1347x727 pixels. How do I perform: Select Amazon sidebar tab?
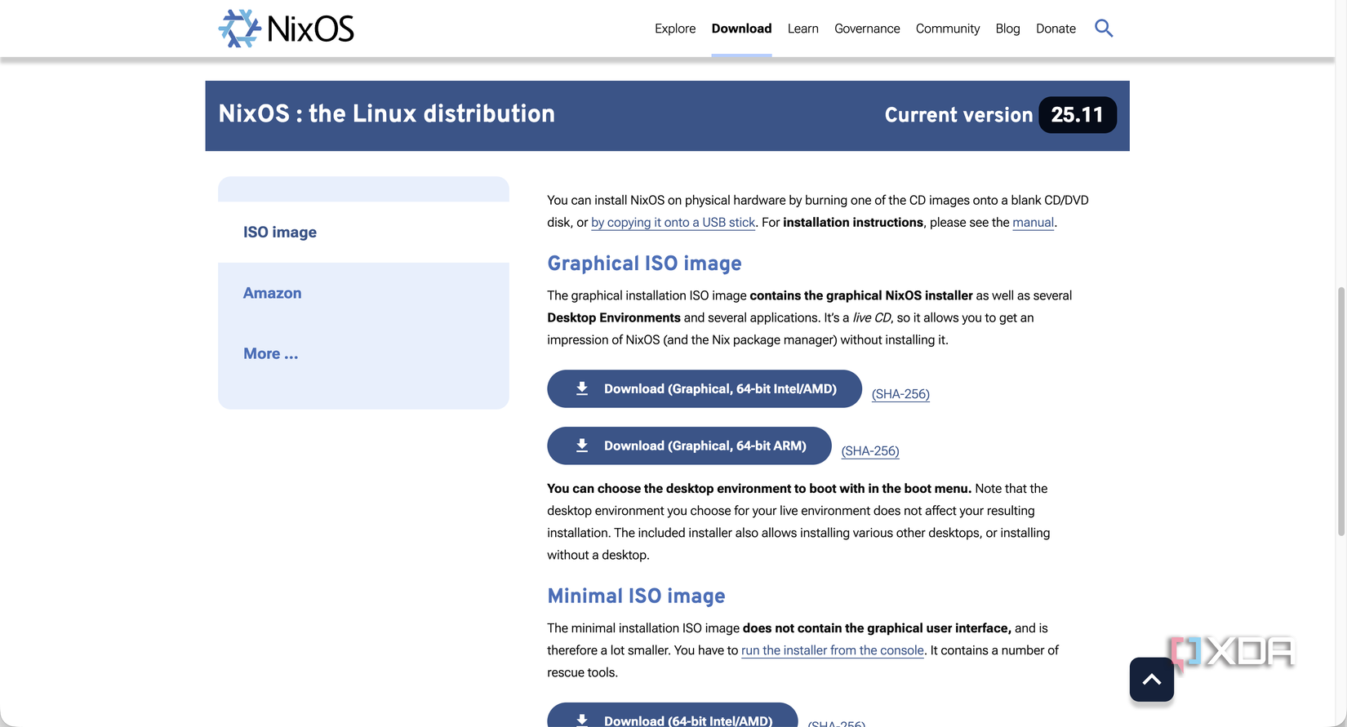click(x=363, y=293)
